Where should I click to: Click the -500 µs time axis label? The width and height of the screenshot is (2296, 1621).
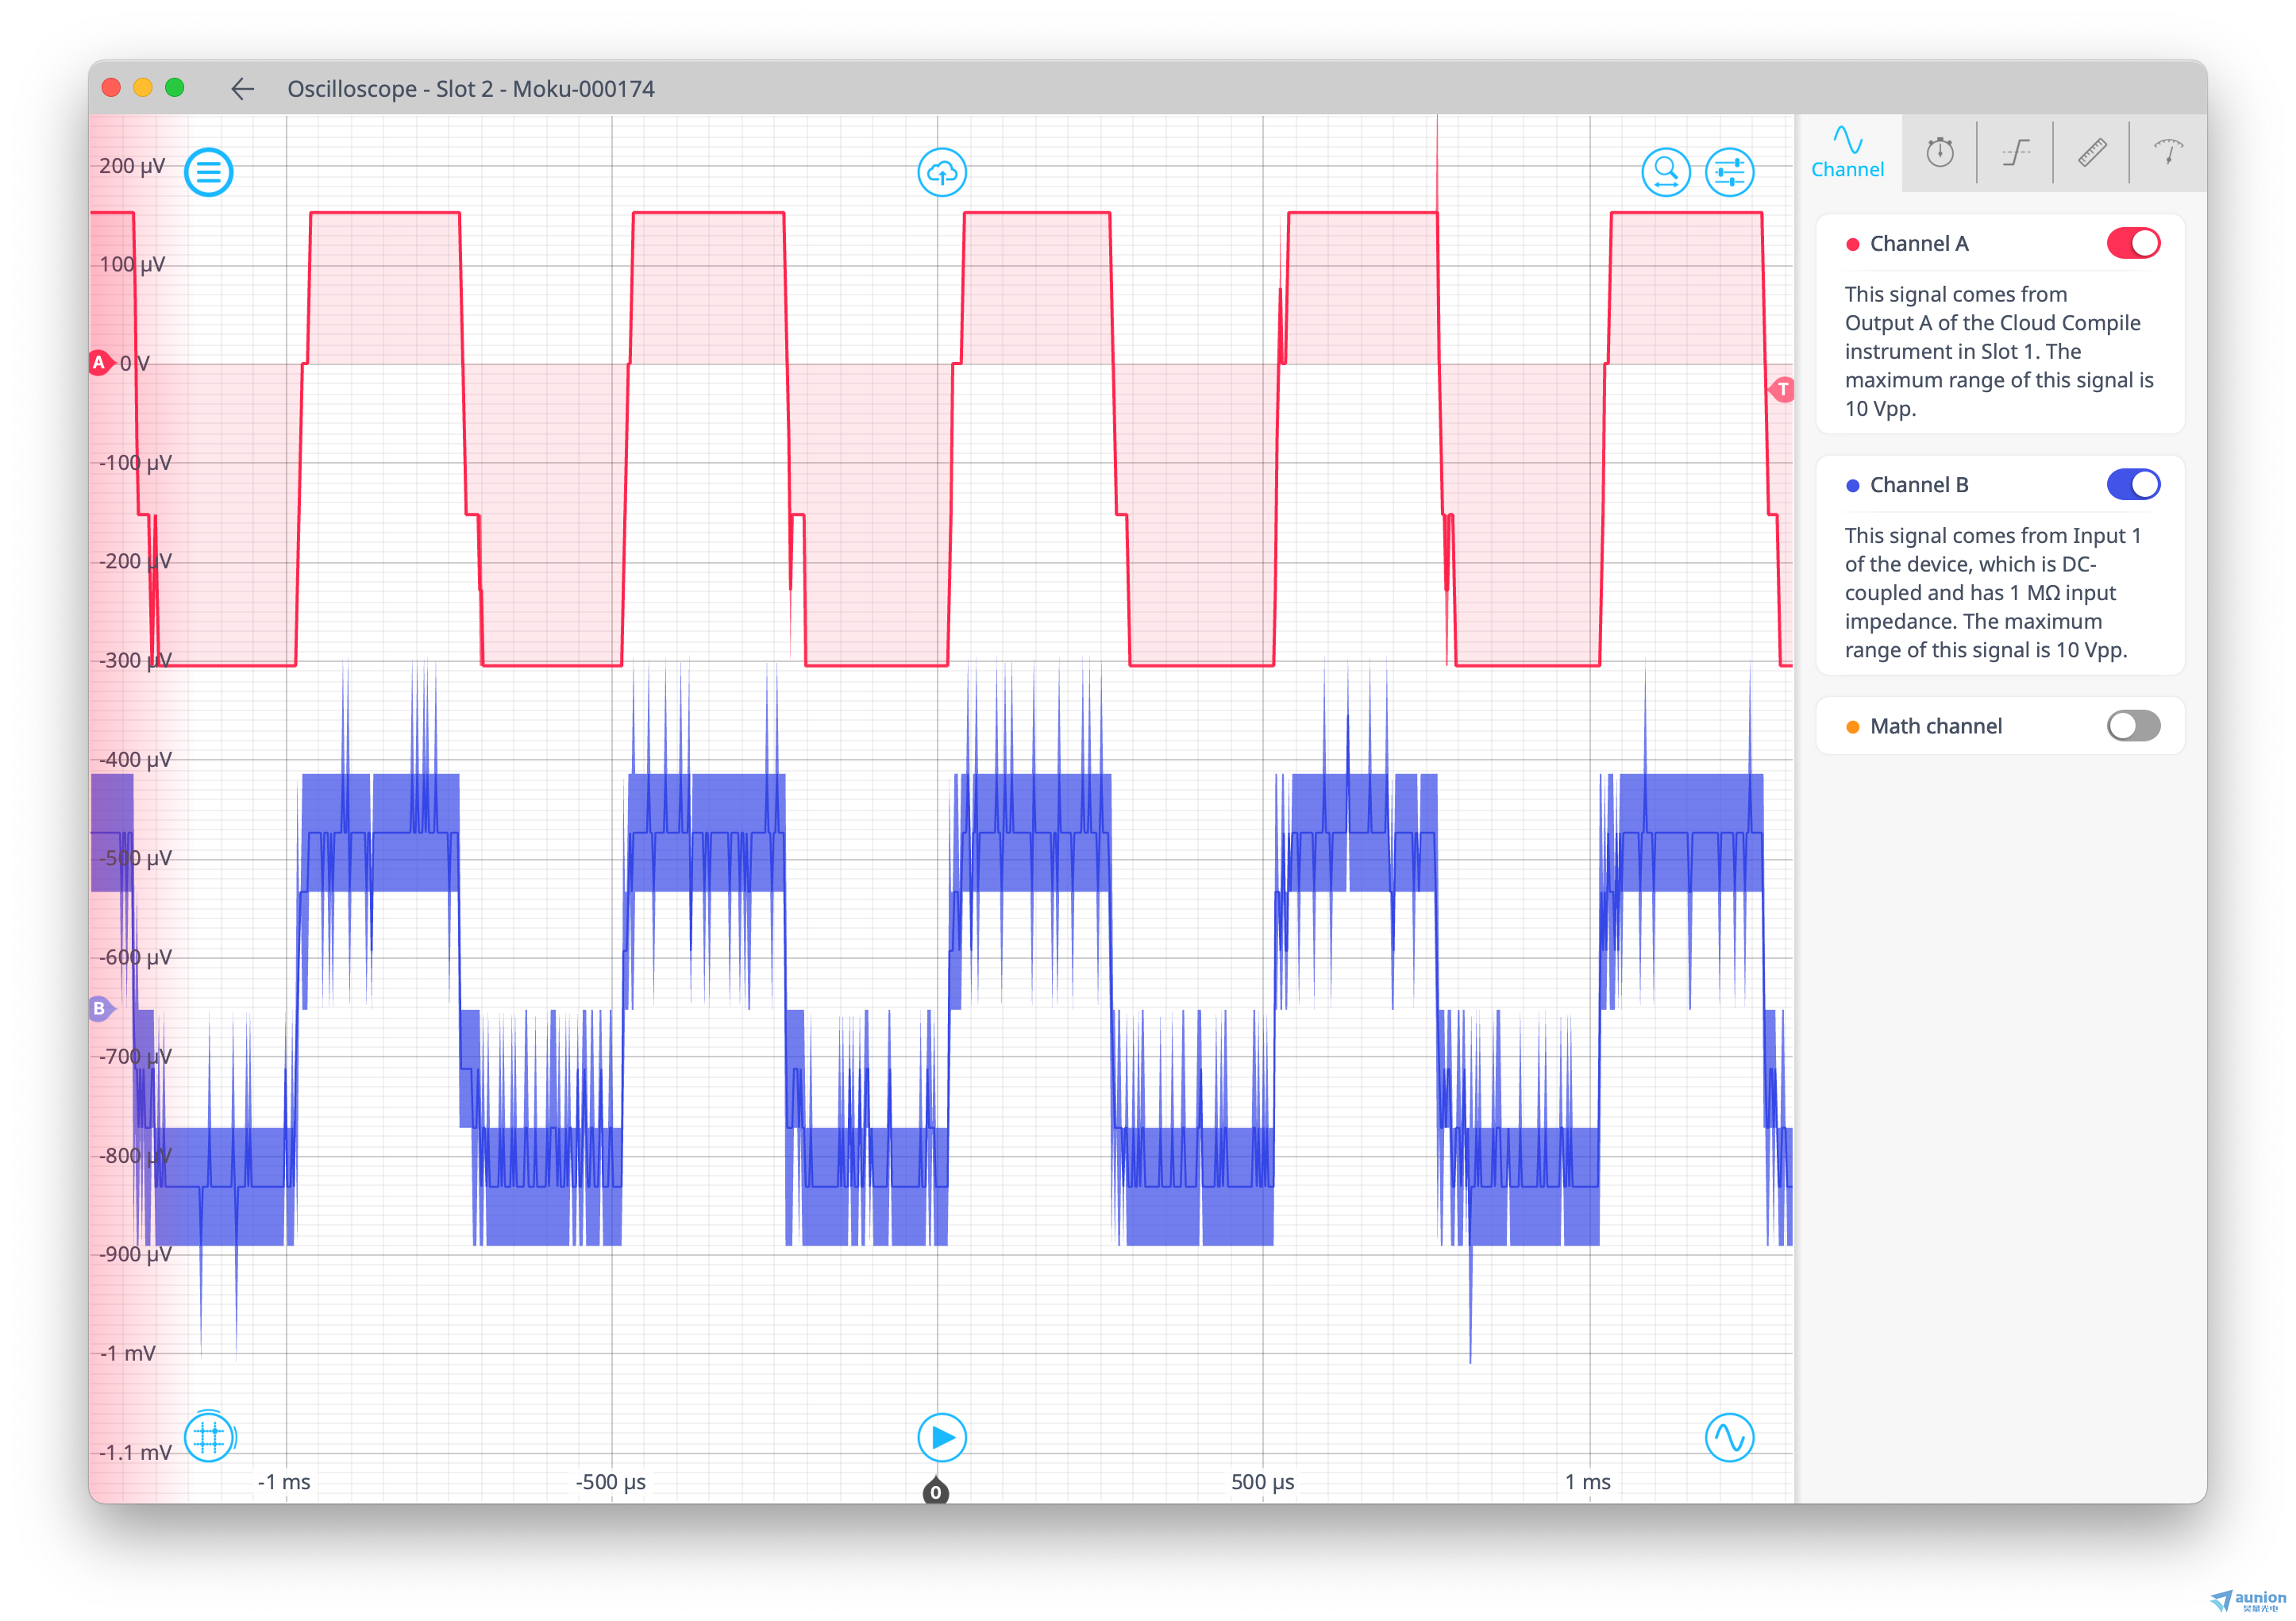click(610, 1482)
